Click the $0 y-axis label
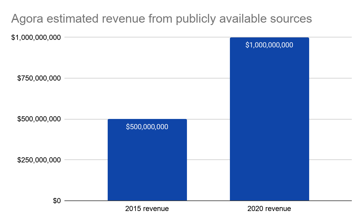The image size is (363, 224). [x=57, y=201]
